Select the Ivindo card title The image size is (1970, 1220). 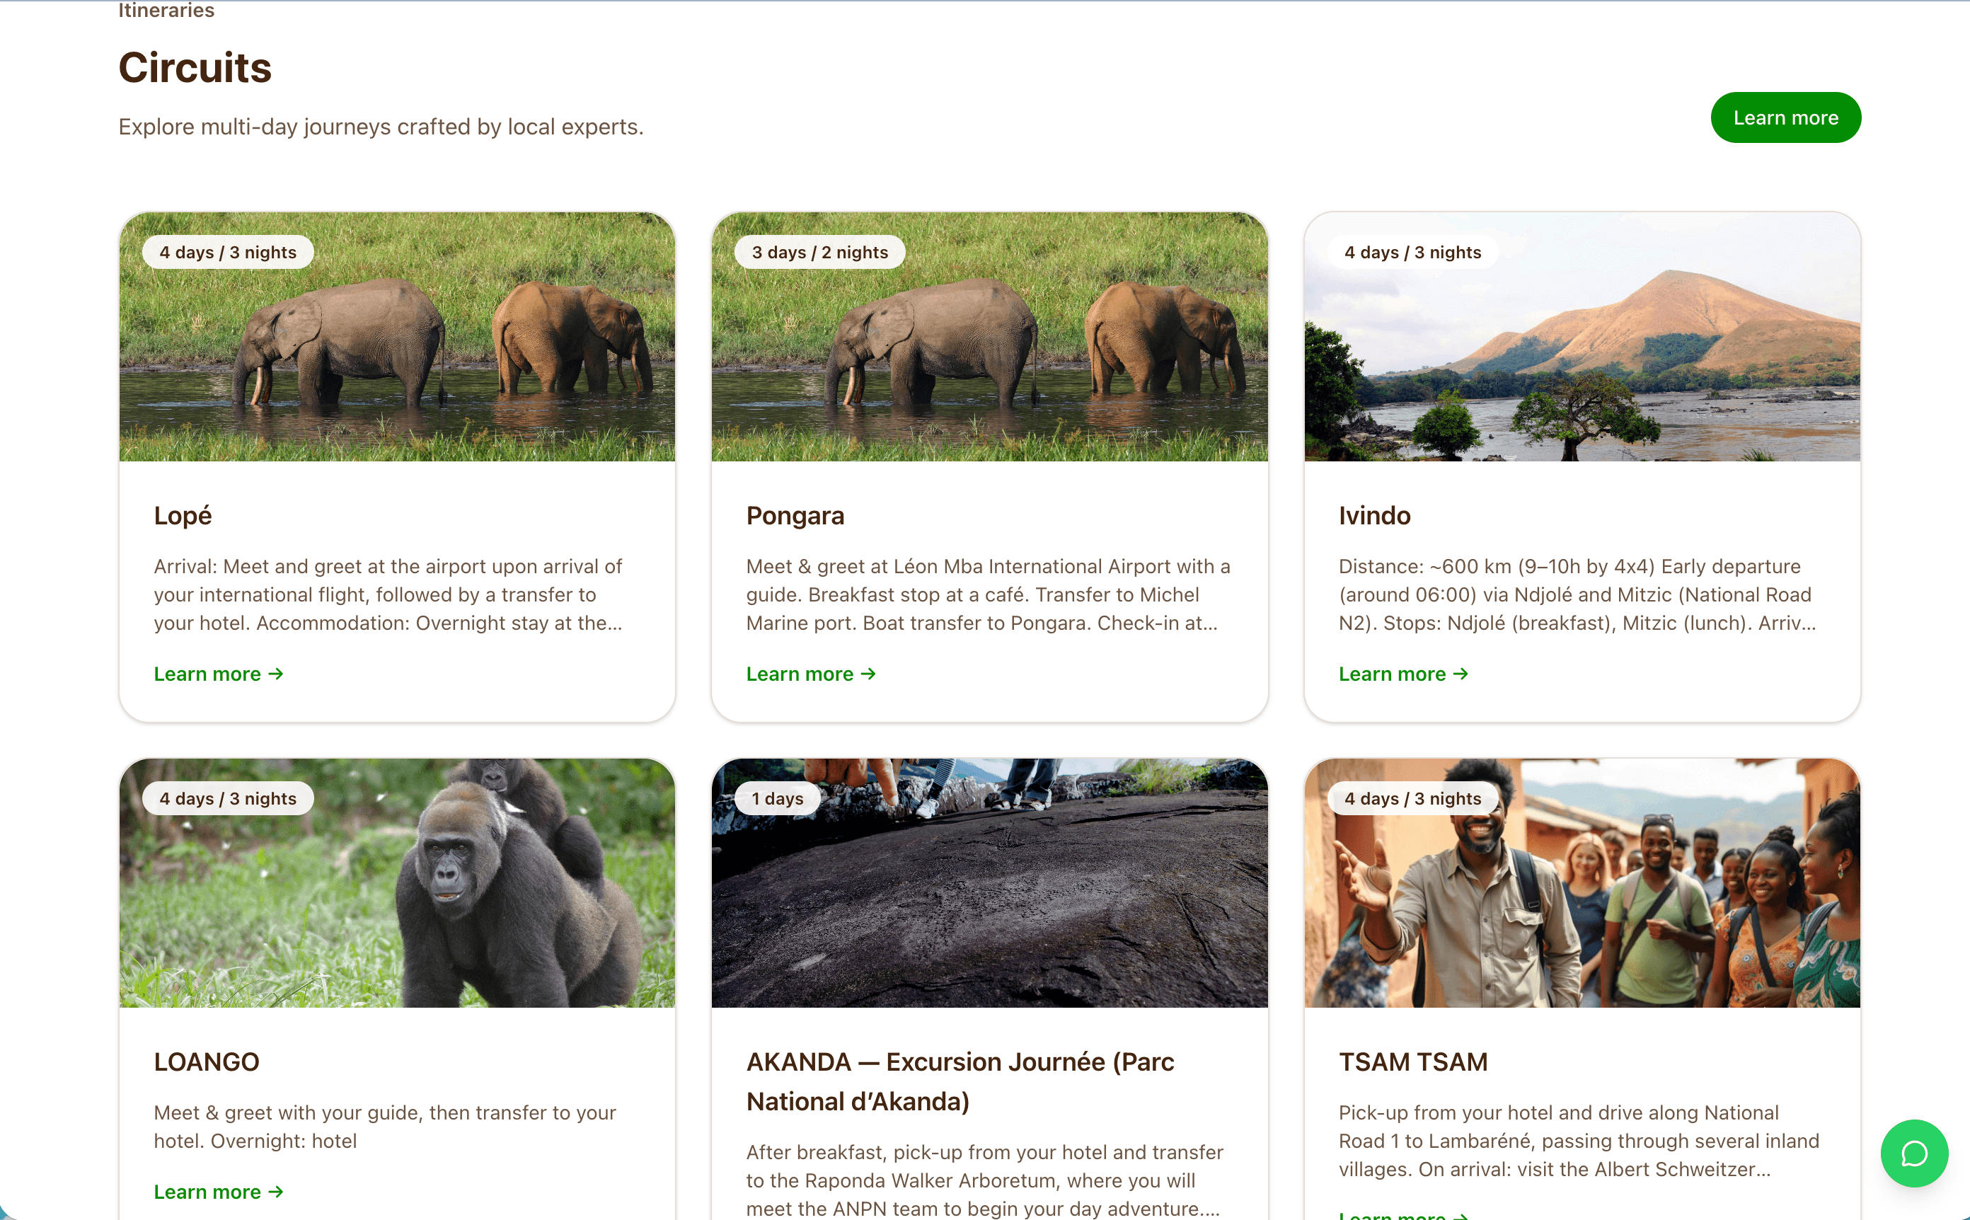1375,516
